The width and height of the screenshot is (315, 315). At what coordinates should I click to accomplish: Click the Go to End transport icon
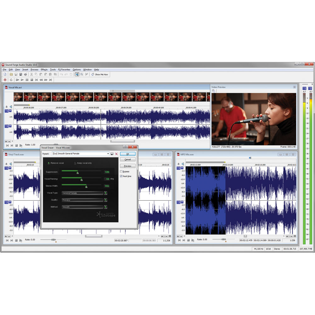pyautogui.click(x=50, y=80)
